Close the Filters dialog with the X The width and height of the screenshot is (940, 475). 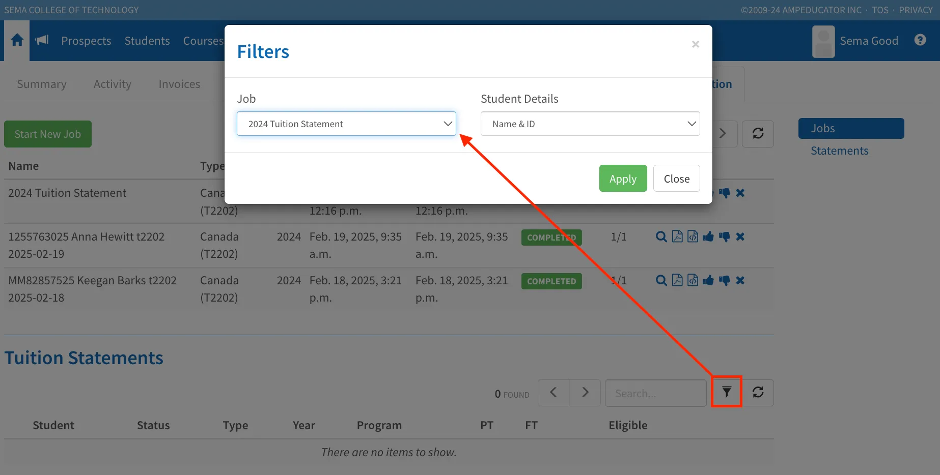696,44
